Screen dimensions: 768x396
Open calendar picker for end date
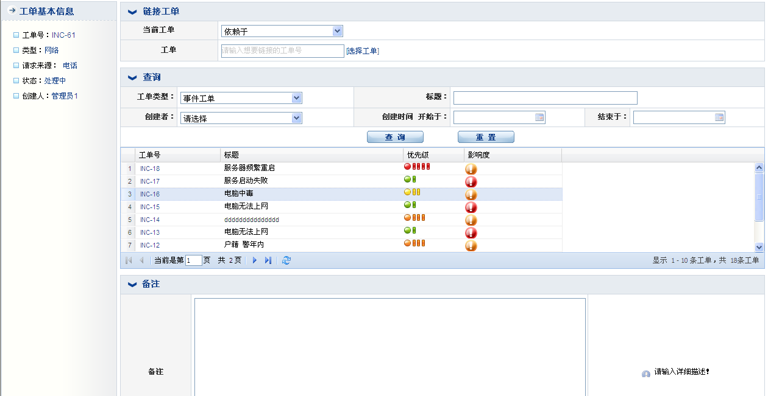719,117
